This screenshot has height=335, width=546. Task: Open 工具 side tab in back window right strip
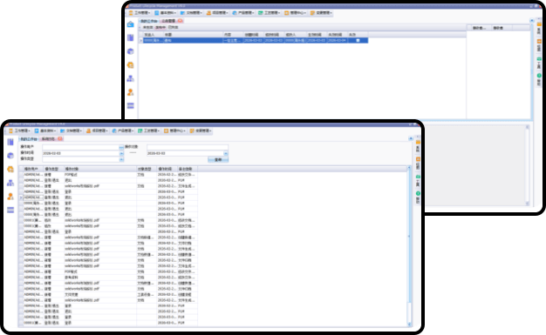point(539,63)
